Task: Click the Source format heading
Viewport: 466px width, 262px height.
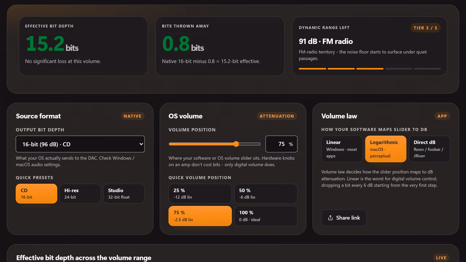Action: pos(38,116)
